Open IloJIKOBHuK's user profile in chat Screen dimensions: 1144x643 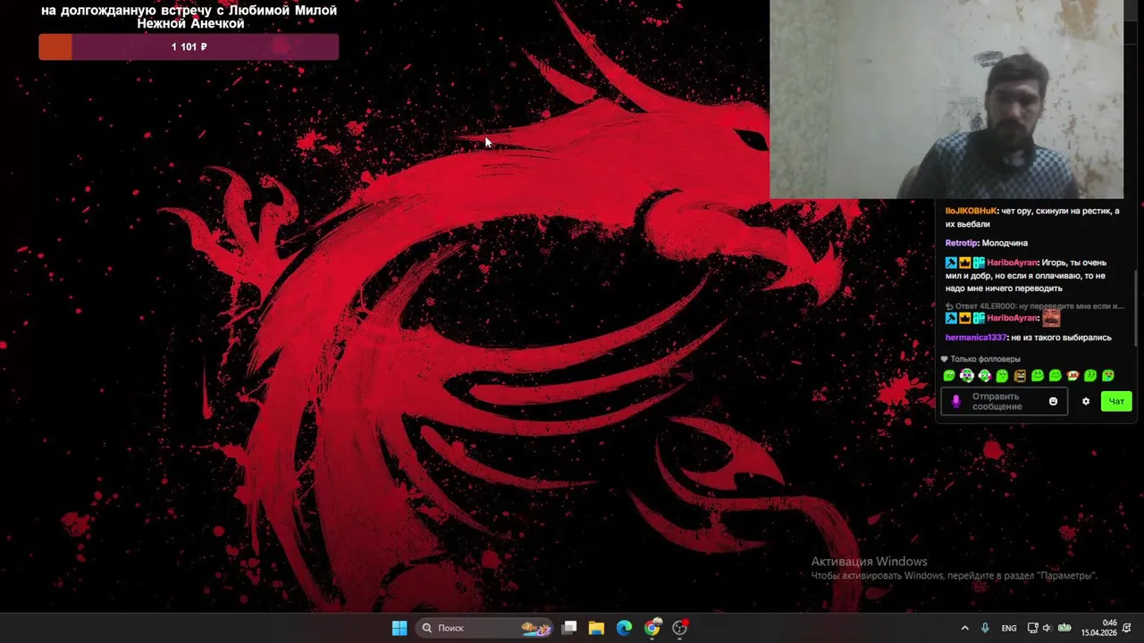pos(971,211)
